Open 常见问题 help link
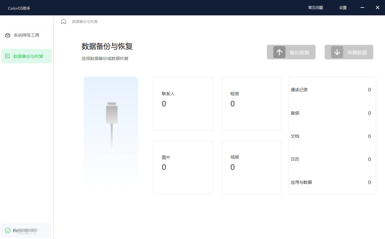 (315, 7)
